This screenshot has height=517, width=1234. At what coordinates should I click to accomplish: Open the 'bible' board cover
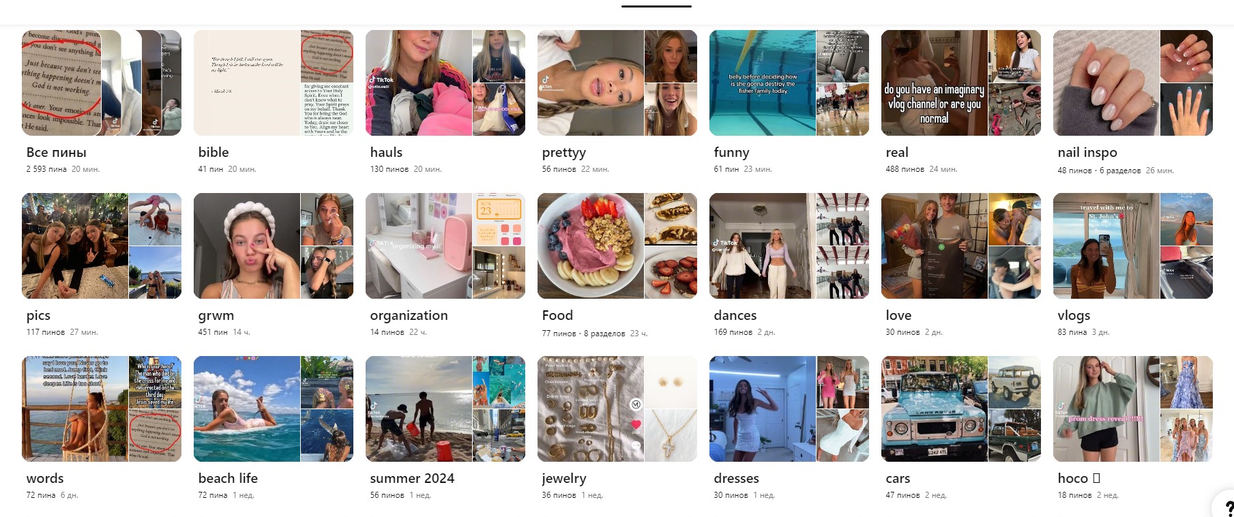click(x=274, y=83)
